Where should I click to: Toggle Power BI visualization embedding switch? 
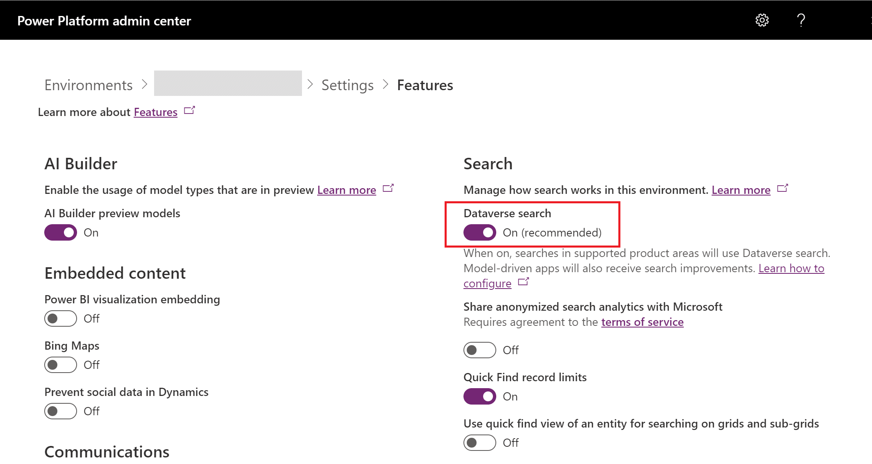(61, 318)
